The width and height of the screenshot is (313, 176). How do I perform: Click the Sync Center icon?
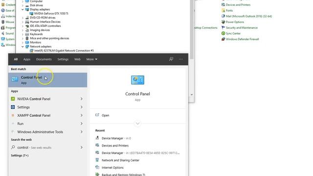tap(223, 33)
